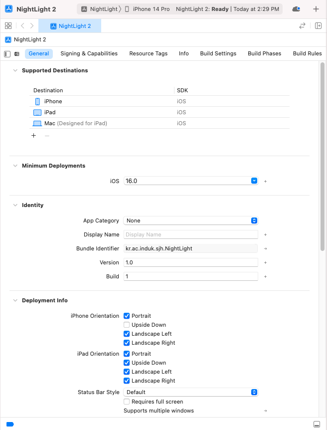327x430 pixels.
Task: Uncheck iPhone Orientation Landscape Left
Action: (x=127, y=334)
